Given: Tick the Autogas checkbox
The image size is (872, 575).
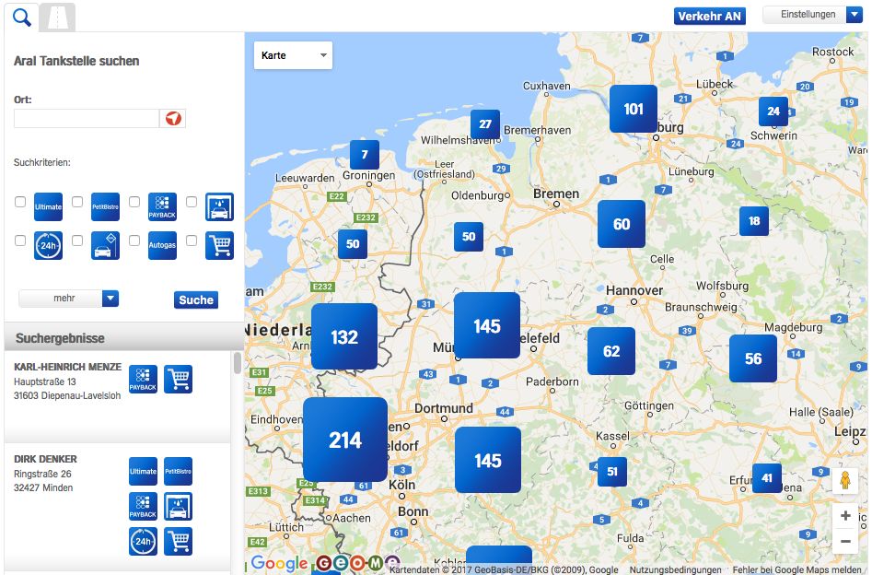Looking at the screenshot, I should [134, 241].
